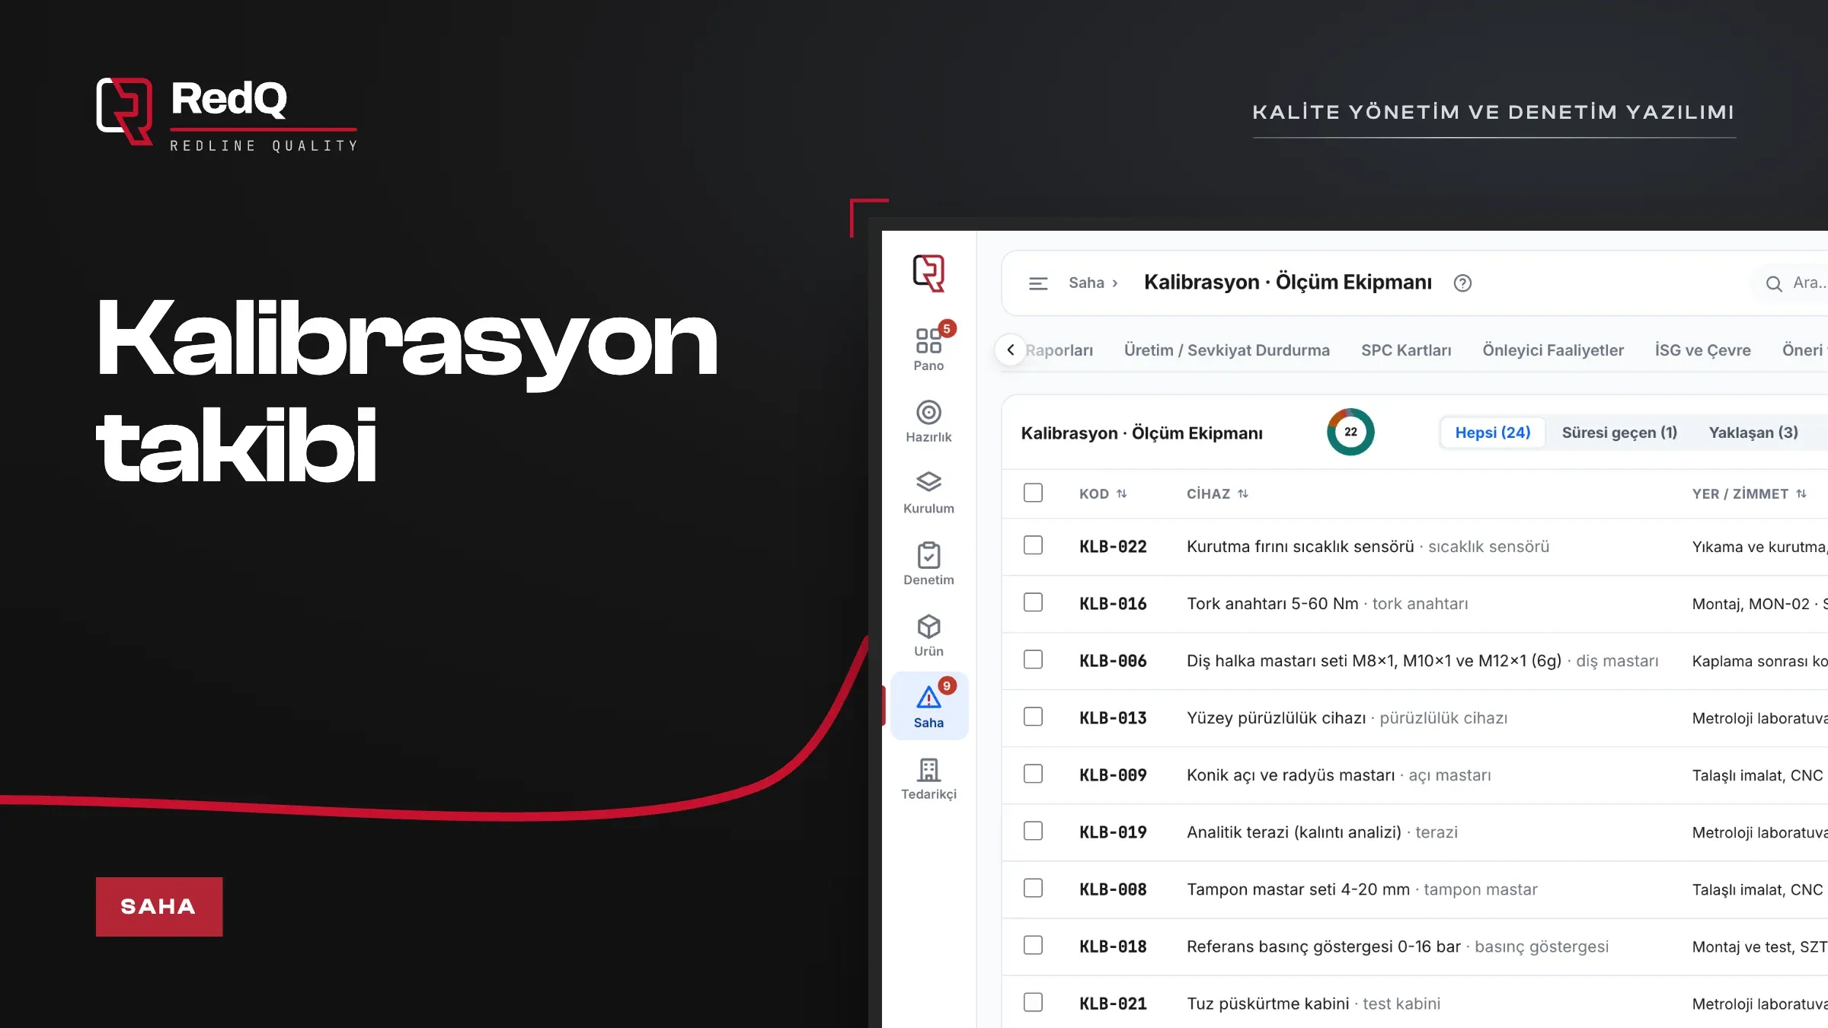Image resolution: width=1828 pixels, height=1028 pixels.
Task: Open the Öneri tab
Action: tap(1804, 350)
